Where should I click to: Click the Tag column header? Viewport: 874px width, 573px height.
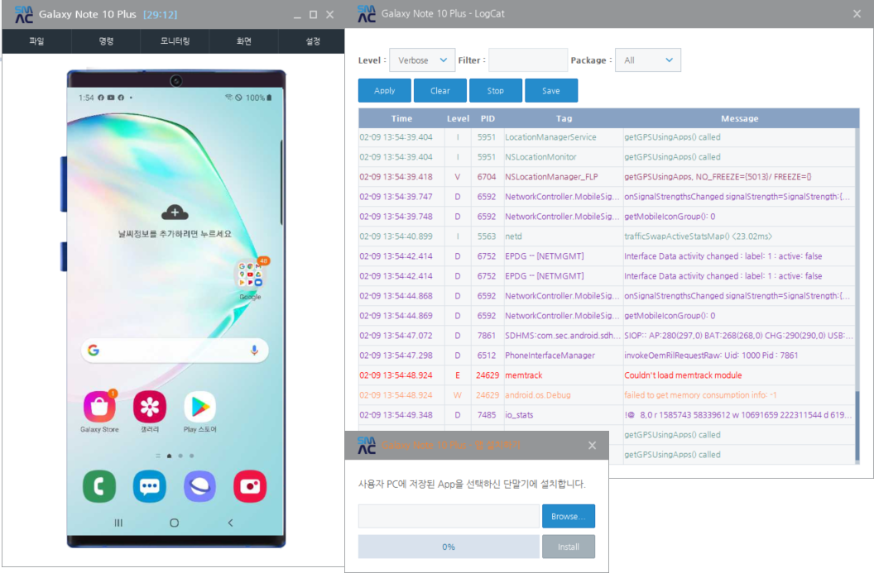tap(564, 118)
